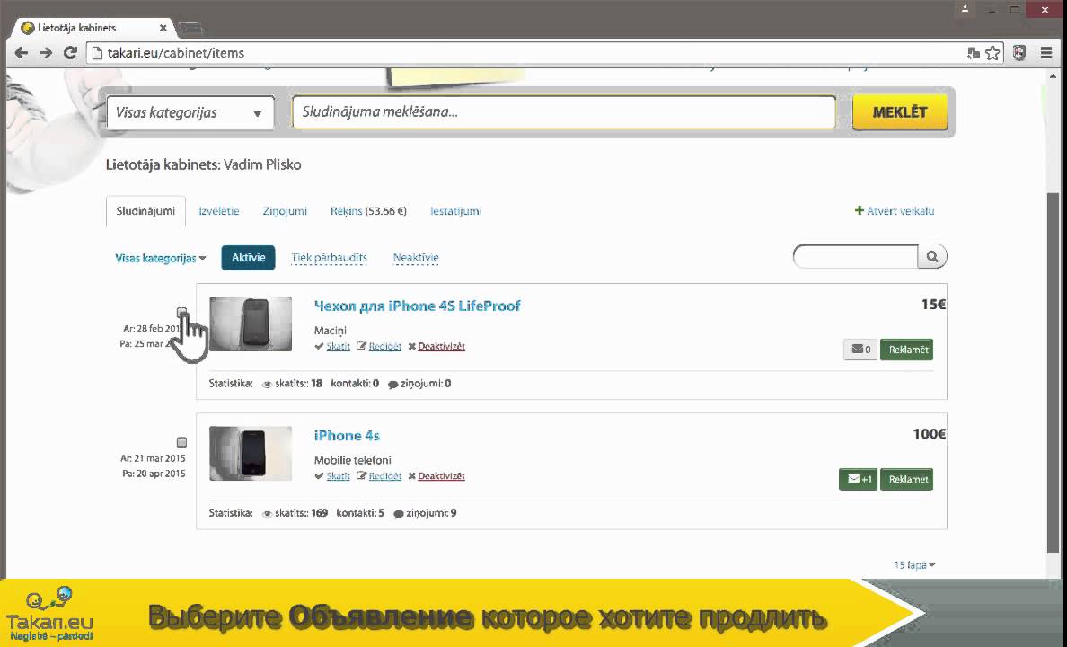Click the ziņojumi: 9 statistic
The width and height of the screenshot is (1067, 647).
[426, 513]
